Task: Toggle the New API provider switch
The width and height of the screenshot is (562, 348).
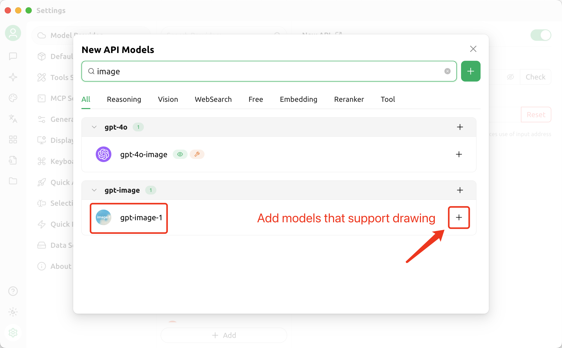Action: click(541, 35)
